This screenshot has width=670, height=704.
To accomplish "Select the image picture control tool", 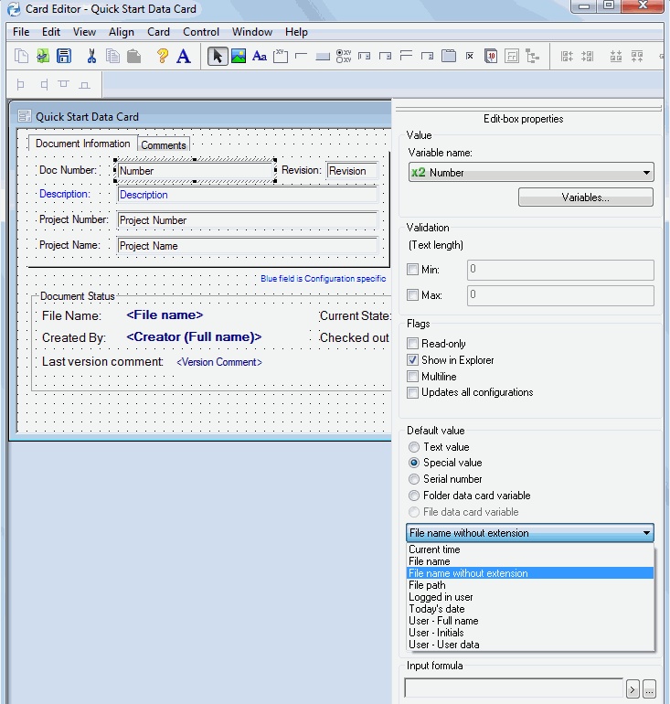I will 239,56.
